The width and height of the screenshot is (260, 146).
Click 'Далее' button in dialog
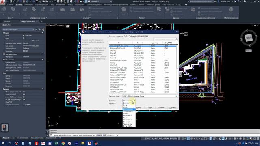coord(150,107)
